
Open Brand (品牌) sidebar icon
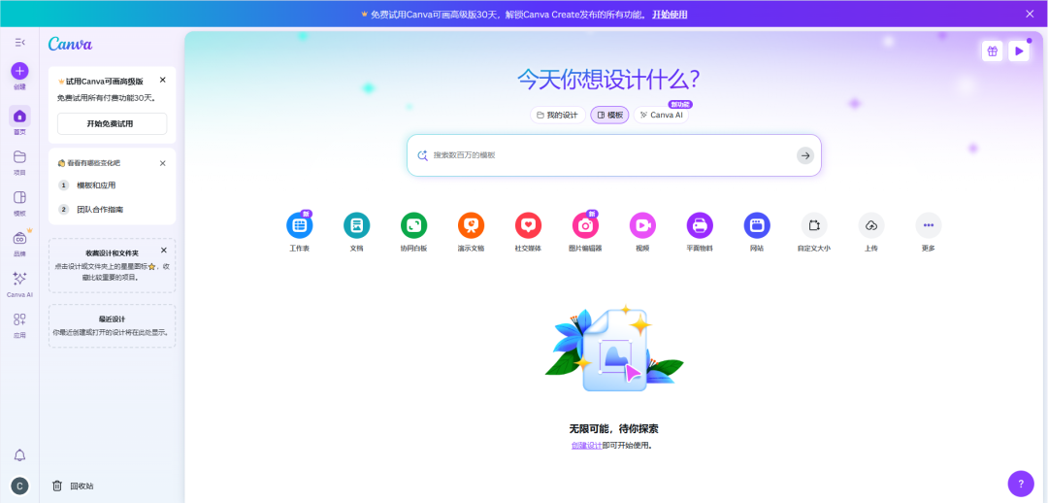click(19, 238)
